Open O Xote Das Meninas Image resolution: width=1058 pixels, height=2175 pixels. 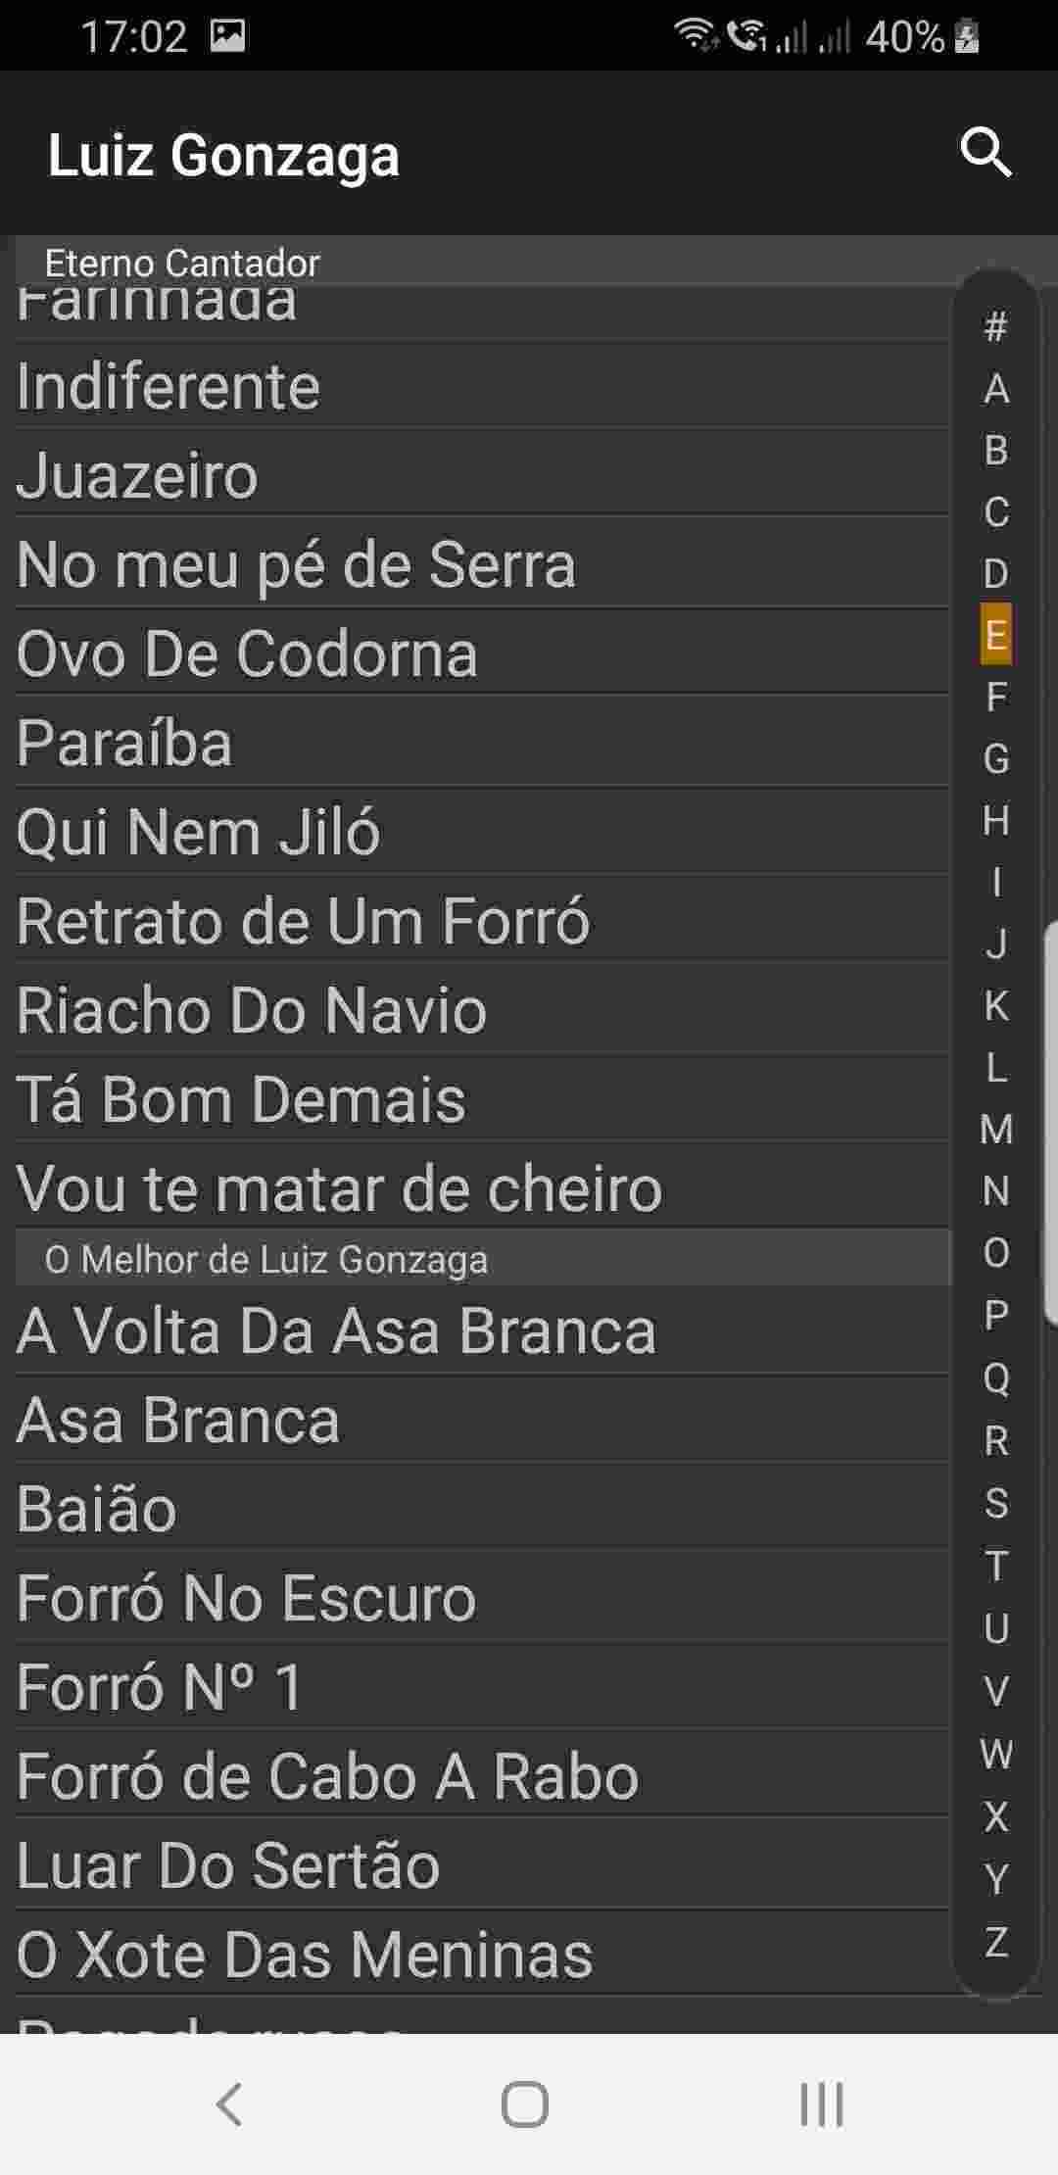coord(305,1955)
